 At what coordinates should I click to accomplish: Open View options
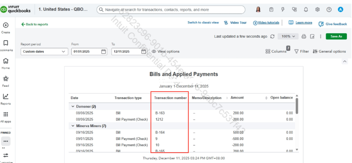point(166,51)
